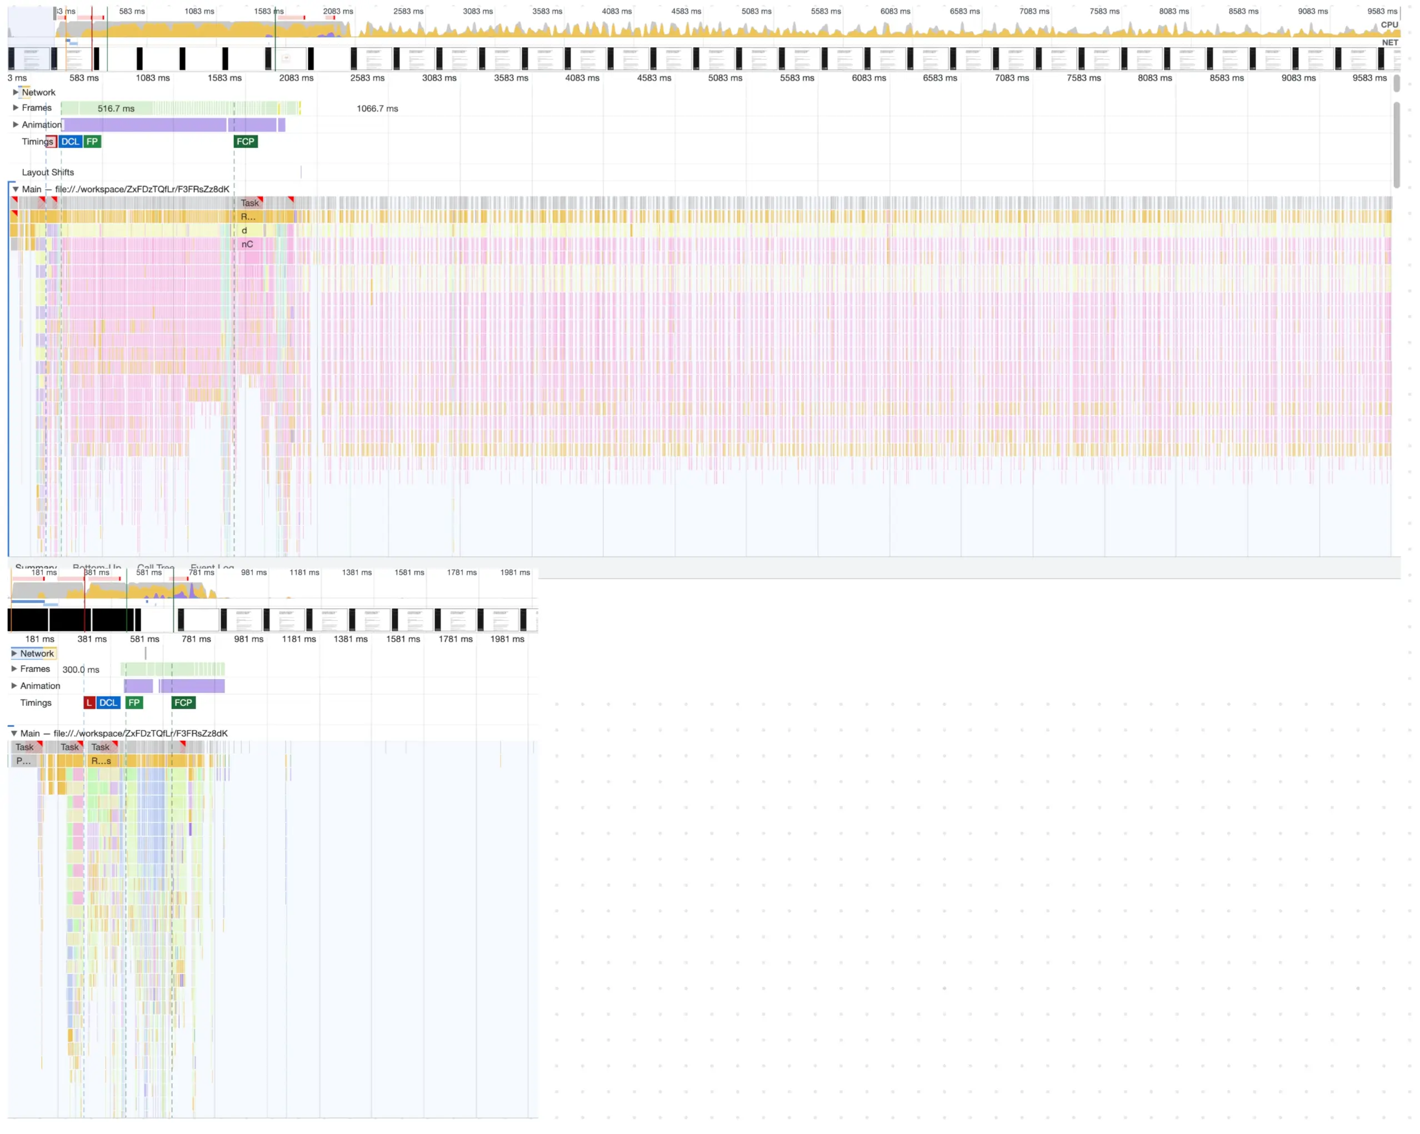The width and height of the screenshot is (1420, 1134).
Task: Expand the Network track in the bottom panel
Action: (x=14, y=653)
